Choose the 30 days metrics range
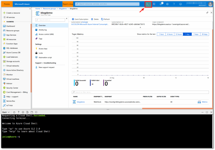This screenshot has width=215, height=150. pos(204,34)
